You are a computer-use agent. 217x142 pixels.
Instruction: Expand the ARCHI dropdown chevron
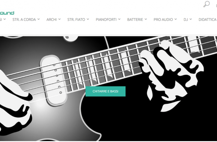click(x=60, y=19)
